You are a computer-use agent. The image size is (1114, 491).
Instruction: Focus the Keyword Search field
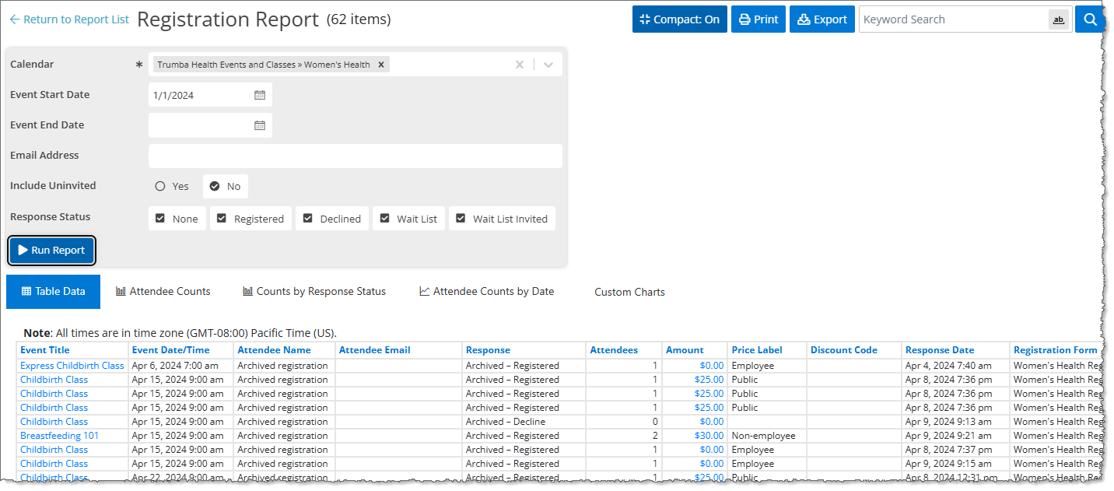pyautogui.click(x=953, y=19)
